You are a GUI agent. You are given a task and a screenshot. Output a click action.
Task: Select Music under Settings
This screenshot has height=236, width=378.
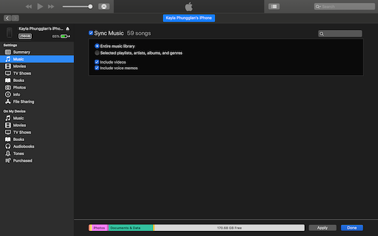(37, 59)
